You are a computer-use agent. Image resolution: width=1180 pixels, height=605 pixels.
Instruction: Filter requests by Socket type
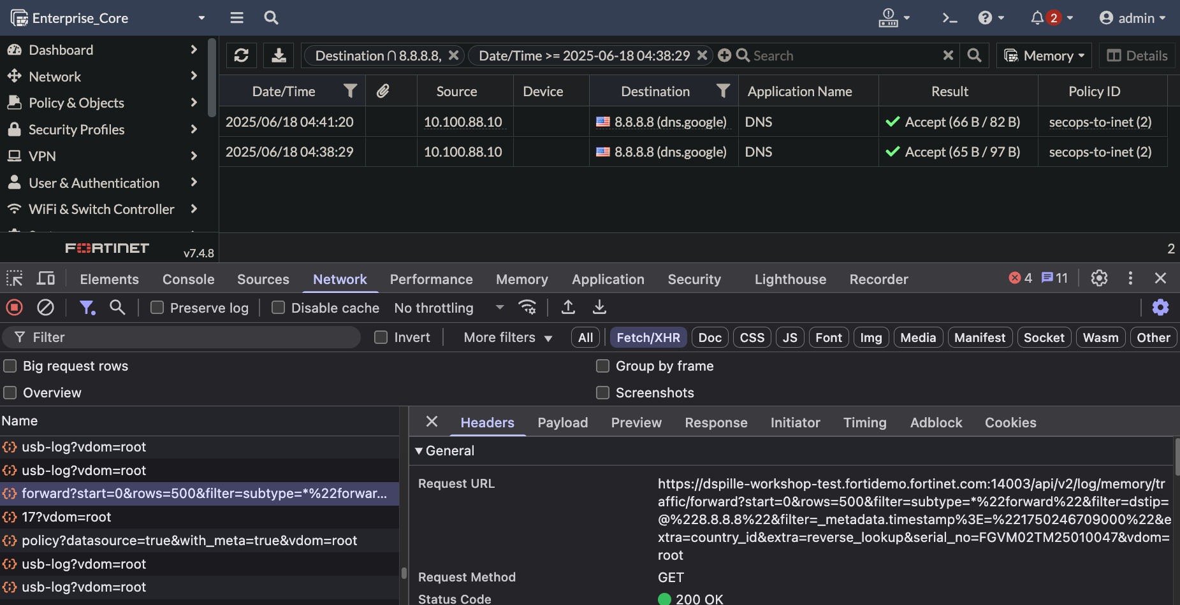[1044, 338]
